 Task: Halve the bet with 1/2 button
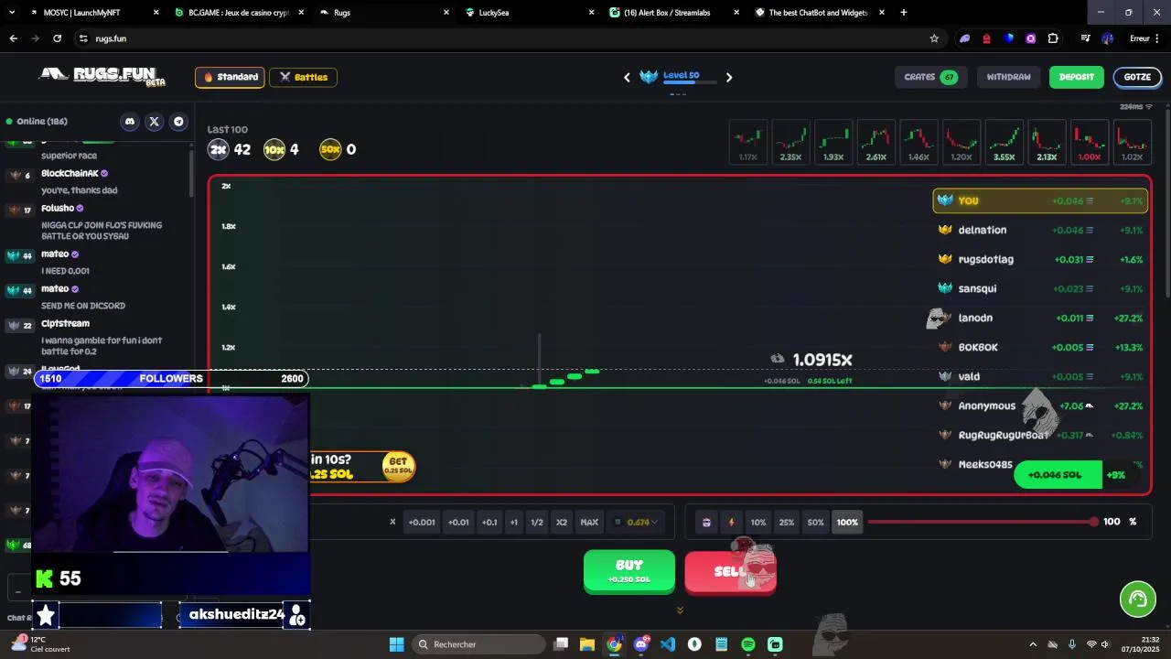click(x=537, y=523)
